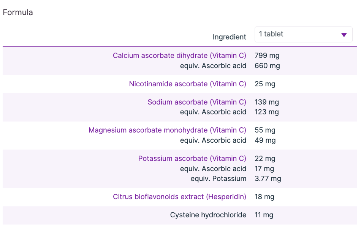Click the 18 mg hesperidin amount
The image size is (361, 234).
264,197
